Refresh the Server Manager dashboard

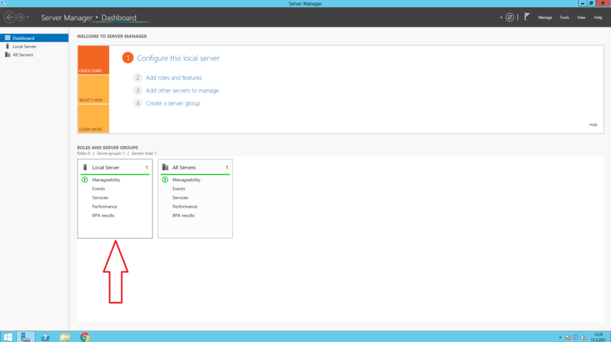(x=510, y=17)
